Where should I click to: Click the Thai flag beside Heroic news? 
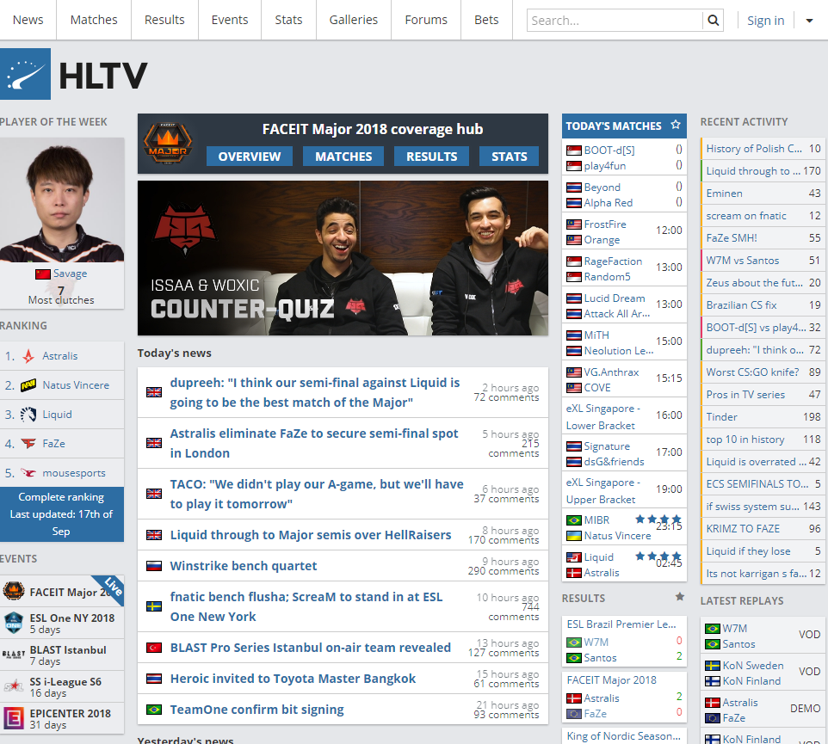(154, 679)
